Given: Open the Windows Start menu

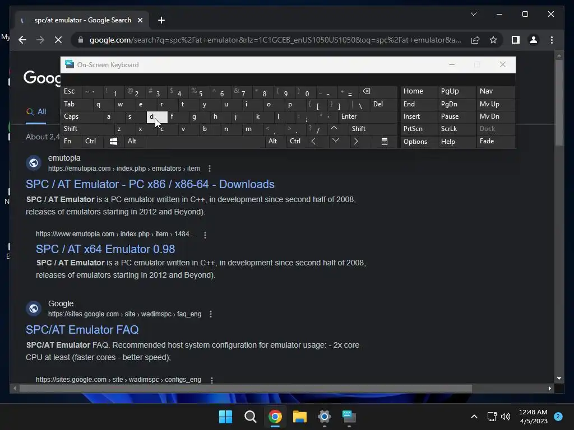Looking at the screenshot, I should (x=225, y=417).
